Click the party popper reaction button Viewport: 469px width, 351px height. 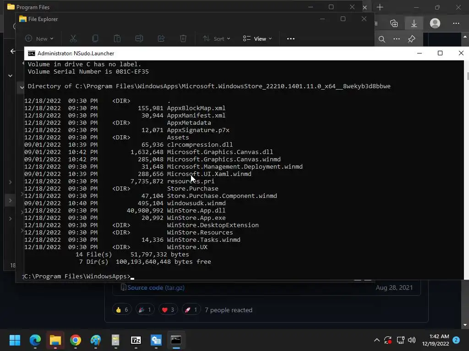pyautogui.click(x=145, y=310)
